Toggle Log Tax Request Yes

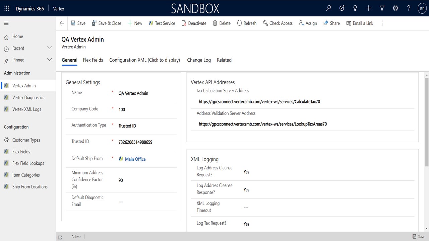pos(246,224)
